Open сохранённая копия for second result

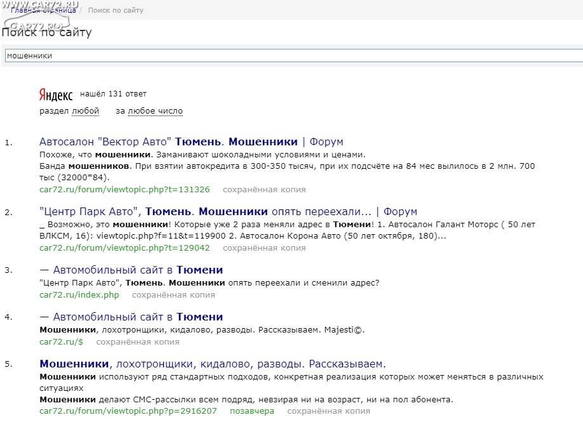pos(264,247)
